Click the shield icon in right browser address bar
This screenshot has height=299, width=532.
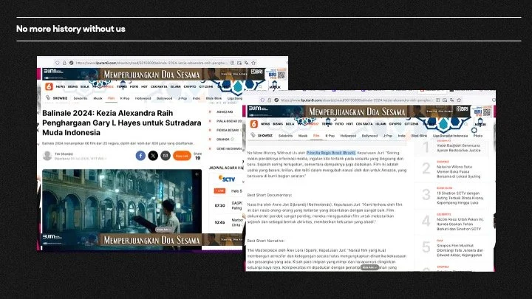point(262,100)
